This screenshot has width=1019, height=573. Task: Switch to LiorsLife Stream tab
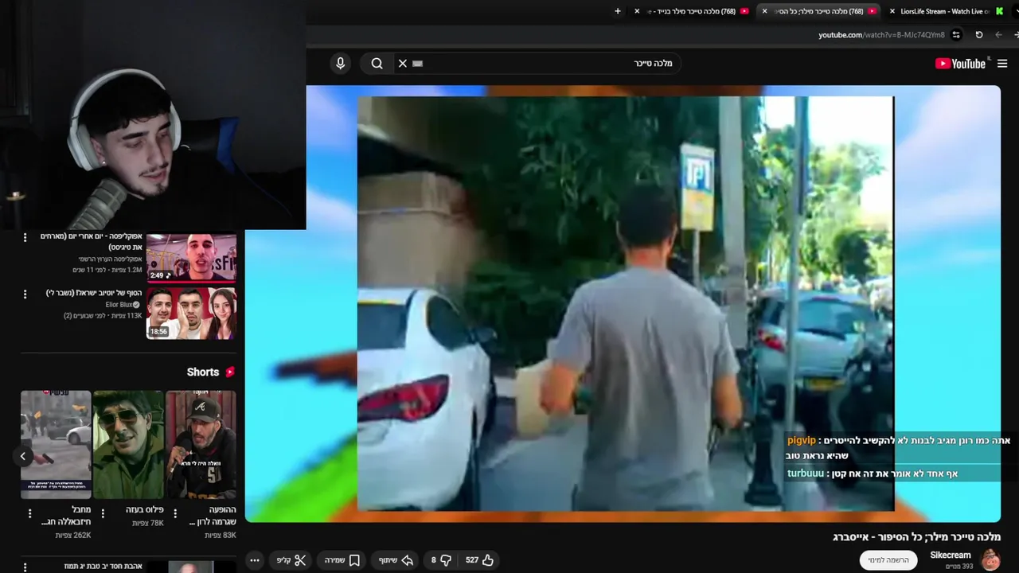[x=943, y=11]
